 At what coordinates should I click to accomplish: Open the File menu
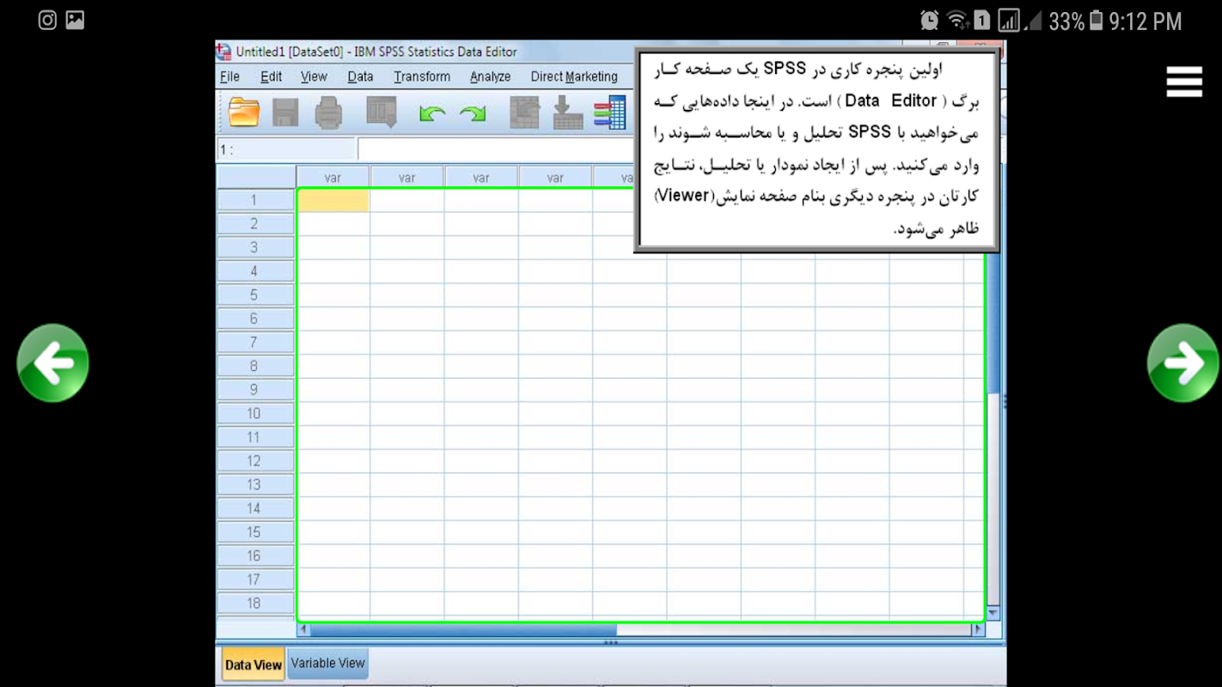point(230,76)
